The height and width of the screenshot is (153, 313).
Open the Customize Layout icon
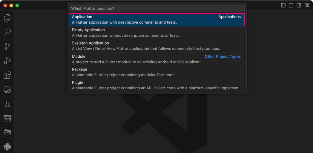click(x=307, y=5)
